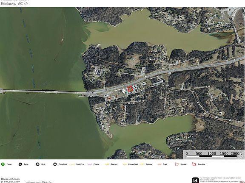Click the yellow Direction arrow icon
The image size is (245, 183).
tap(107, 164)
